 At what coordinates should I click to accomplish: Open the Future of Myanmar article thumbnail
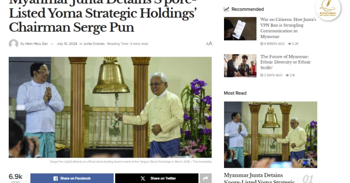tap(240, 66)
